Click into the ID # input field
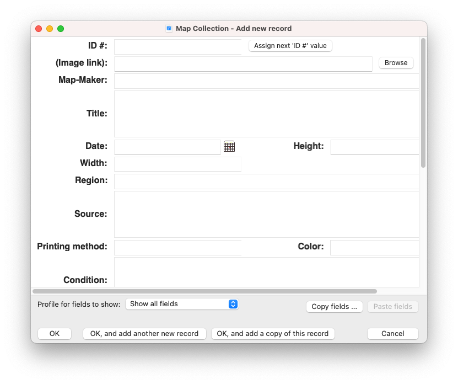The image size is (458, 384). click(177, 46)
